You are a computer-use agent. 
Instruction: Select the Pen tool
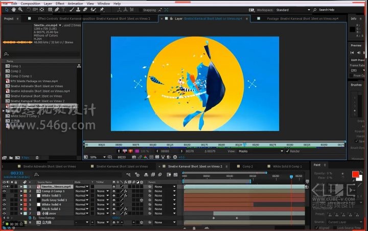(x=57, y=10)
